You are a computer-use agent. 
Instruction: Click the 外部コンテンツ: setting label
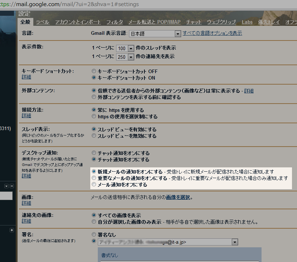(x=38, y=91)
